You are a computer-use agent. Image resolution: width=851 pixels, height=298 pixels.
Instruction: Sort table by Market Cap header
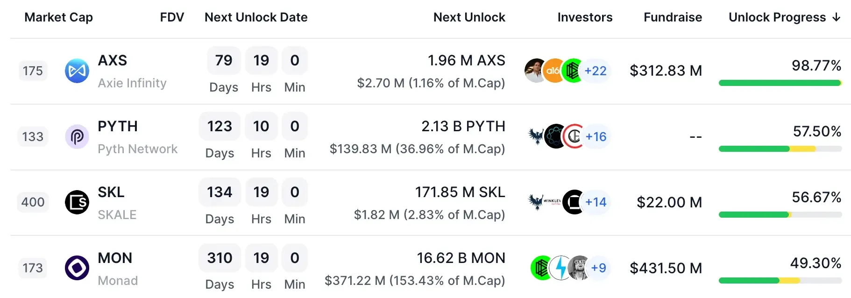tap(59, 17)
